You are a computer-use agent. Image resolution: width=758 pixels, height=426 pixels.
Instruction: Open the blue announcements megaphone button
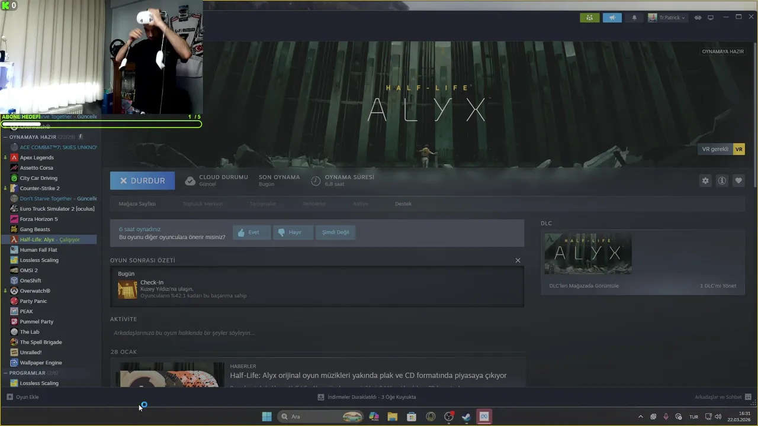pos(612,18)
